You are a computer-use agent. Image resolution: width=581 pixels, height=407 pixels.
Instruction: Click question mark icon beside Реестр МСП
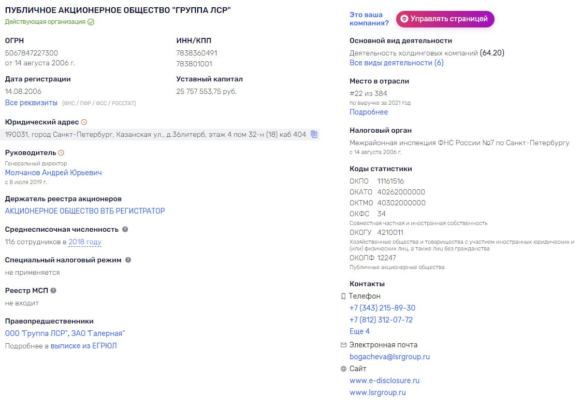53,290
